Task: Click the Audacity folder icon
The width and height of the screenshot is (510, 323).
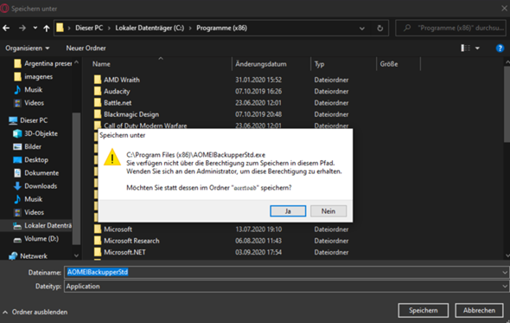Action: point(98,91)
